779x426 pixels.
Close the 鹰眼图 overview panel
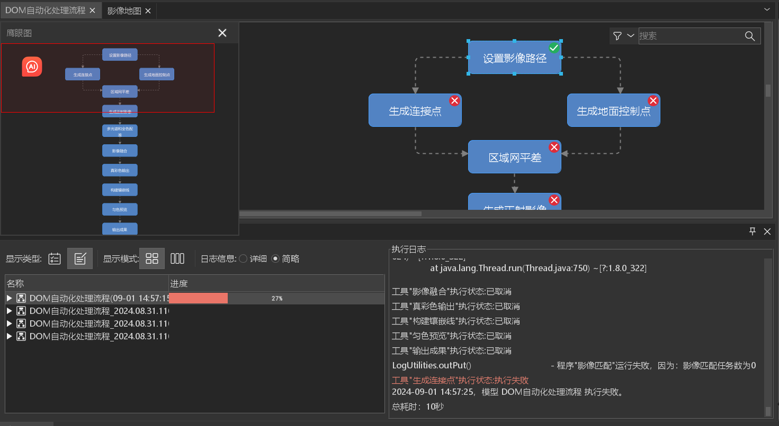click(x=222, y=33)
